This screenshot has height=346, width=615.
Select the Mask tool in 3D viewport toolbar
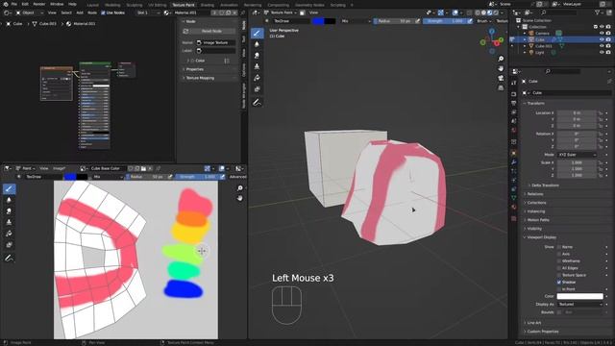(x=257, y=89)
